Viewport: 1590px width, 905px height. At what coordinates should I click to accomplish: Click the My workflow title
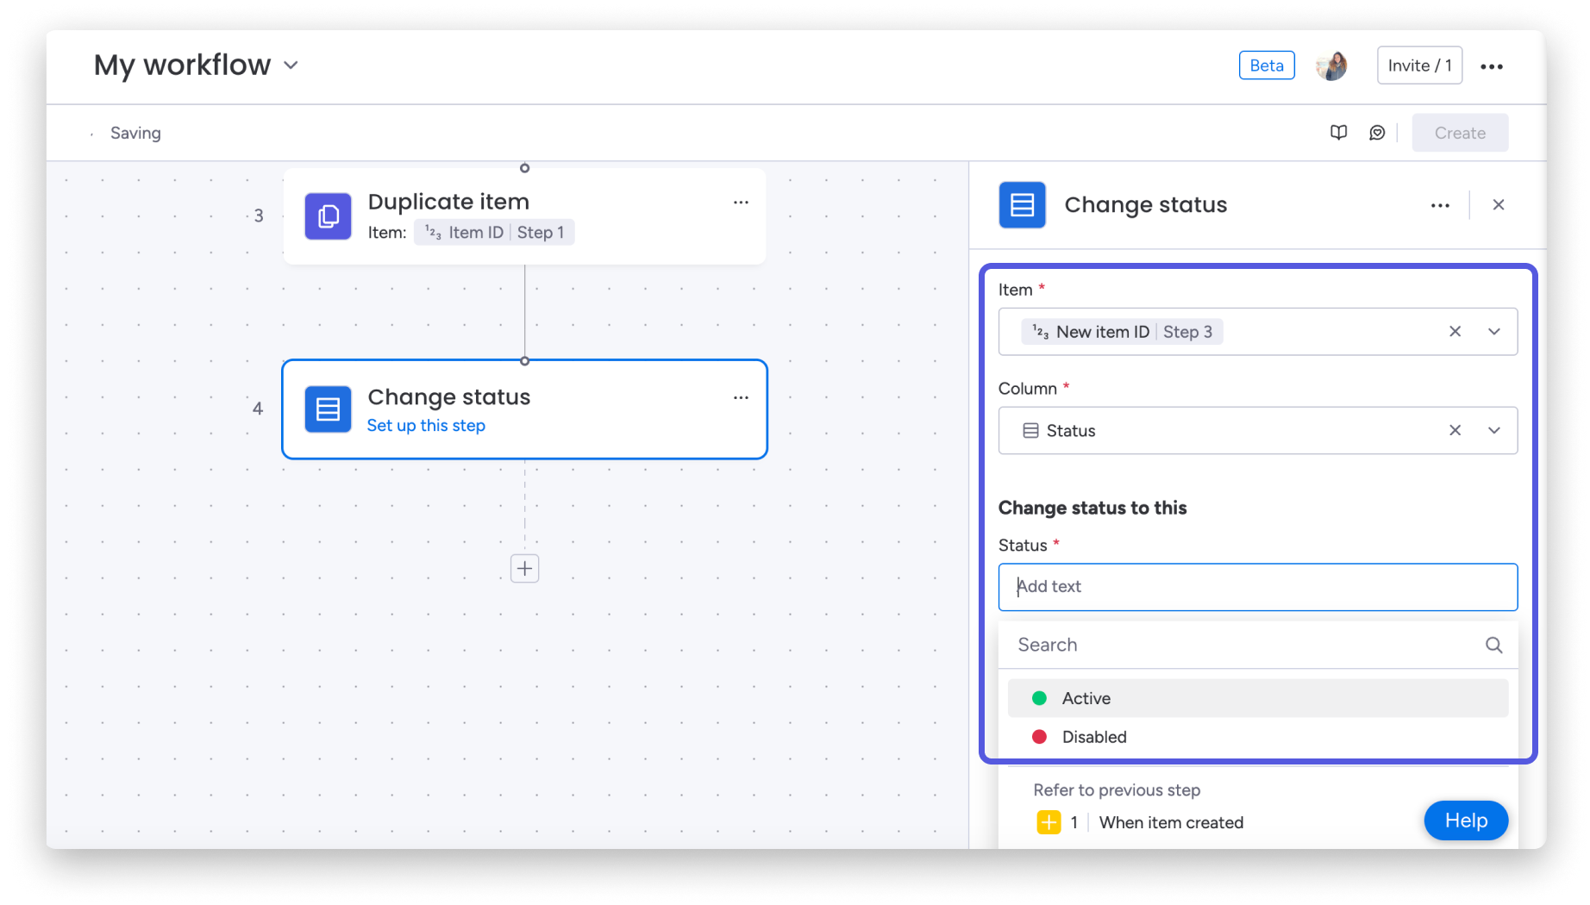[x=182, y=66]
